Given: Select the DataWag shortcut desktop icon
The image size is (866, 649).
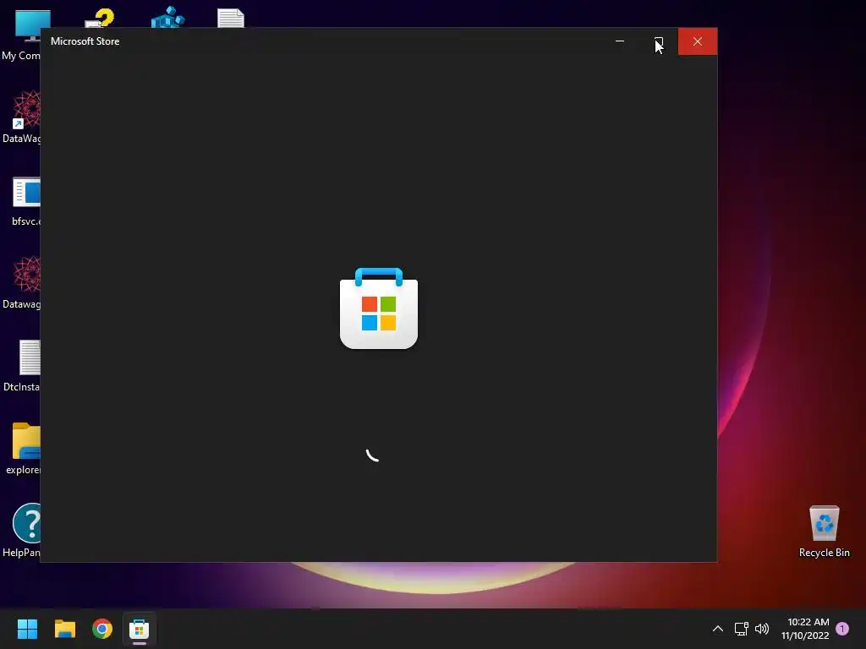Looking at the screenshot, I should [x=21, y=117].
